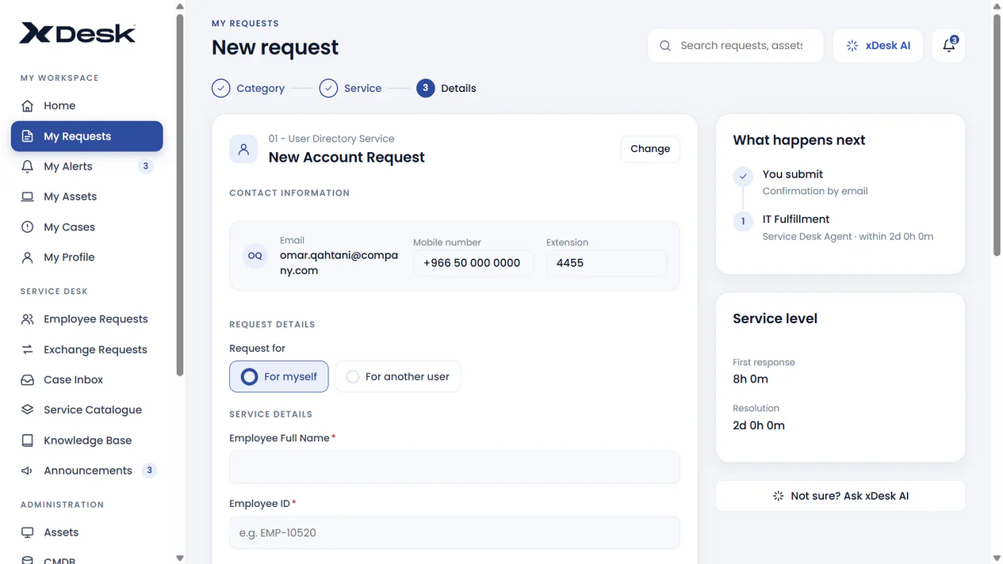
Task: Click the Announcements count badge 3
Action: click(x=149, y=471)
